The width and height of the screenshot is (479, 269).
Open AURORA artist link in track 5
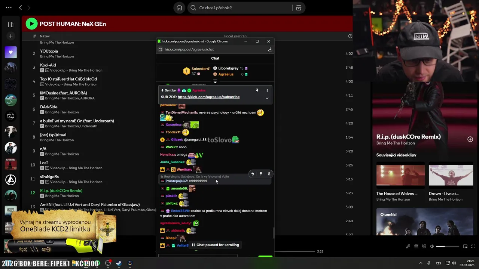pos(87,98)
